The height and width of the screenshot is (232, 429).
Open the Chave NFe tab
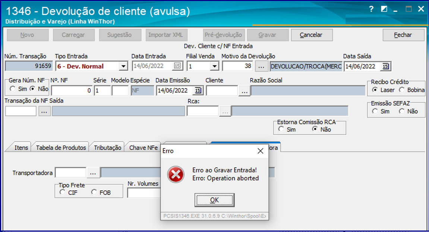point(143,148)
